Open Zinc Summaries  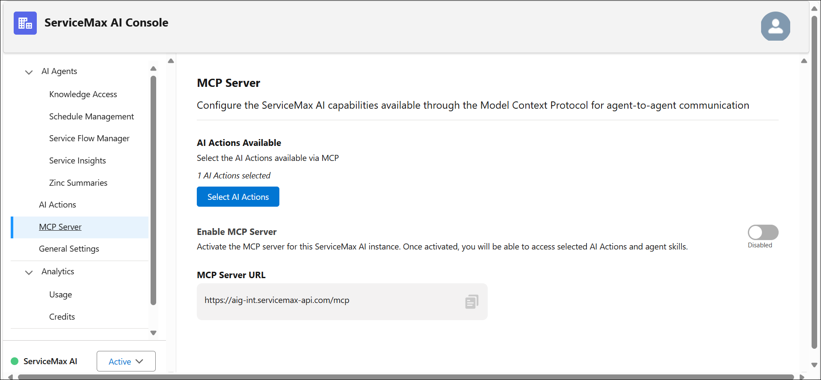coord(78,183)
